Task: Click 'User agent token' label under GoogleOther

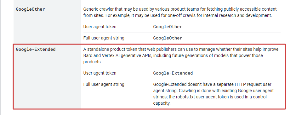Action: 100,27
